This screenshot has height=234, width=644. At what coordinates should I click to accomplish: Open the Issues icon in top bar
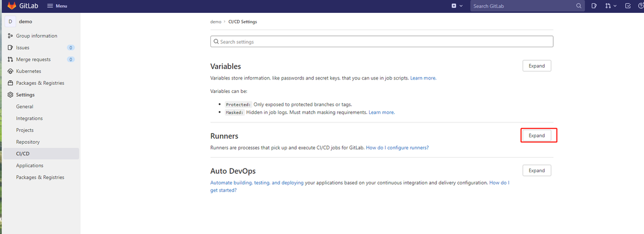tap(594, 6)
